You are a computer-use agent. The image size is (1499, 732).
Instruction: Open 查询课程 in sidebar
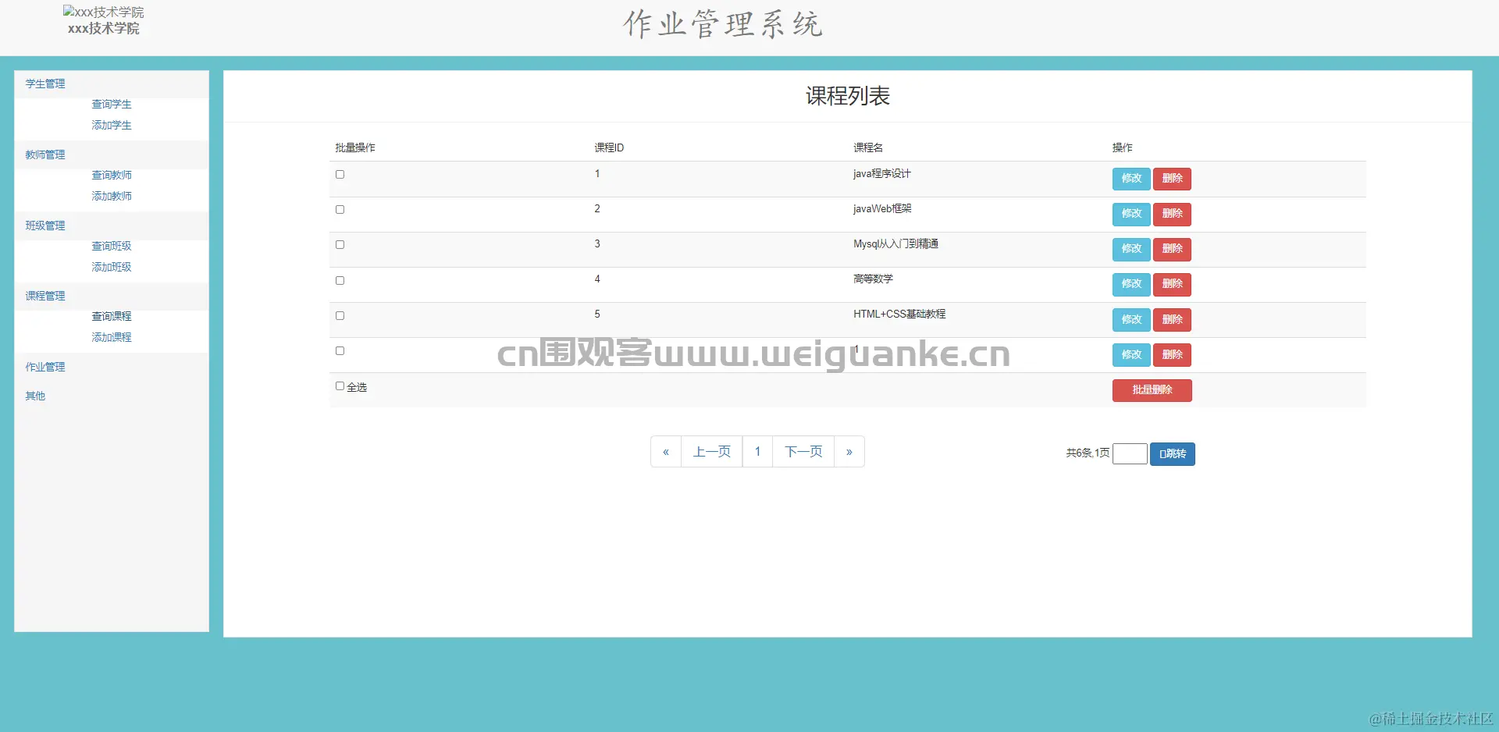(x=112, y=317)
